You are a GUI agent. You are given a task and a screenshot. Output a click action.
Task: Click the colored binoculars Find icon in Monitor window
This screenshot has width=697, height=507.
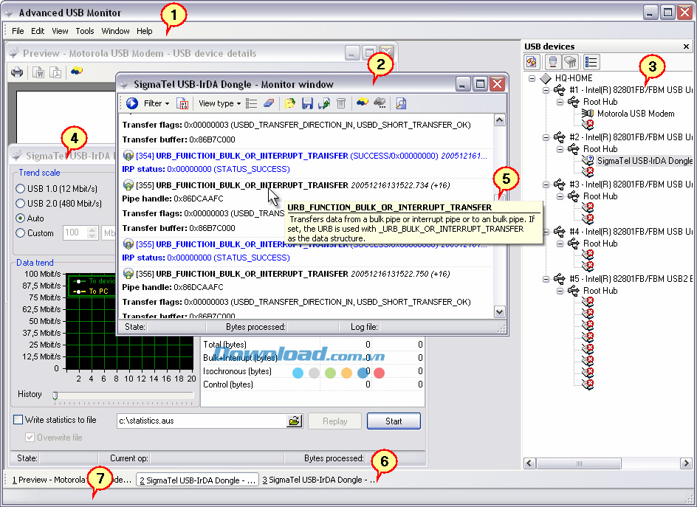click(x=363, y=103)
